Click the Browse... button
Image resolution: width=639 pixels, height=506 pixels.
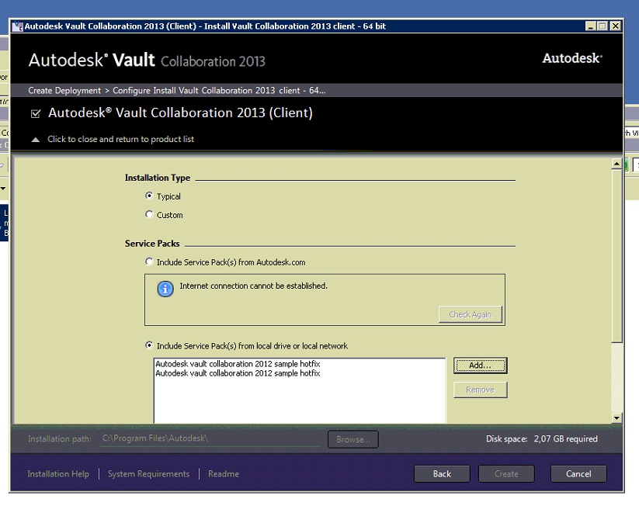[353, 439]
